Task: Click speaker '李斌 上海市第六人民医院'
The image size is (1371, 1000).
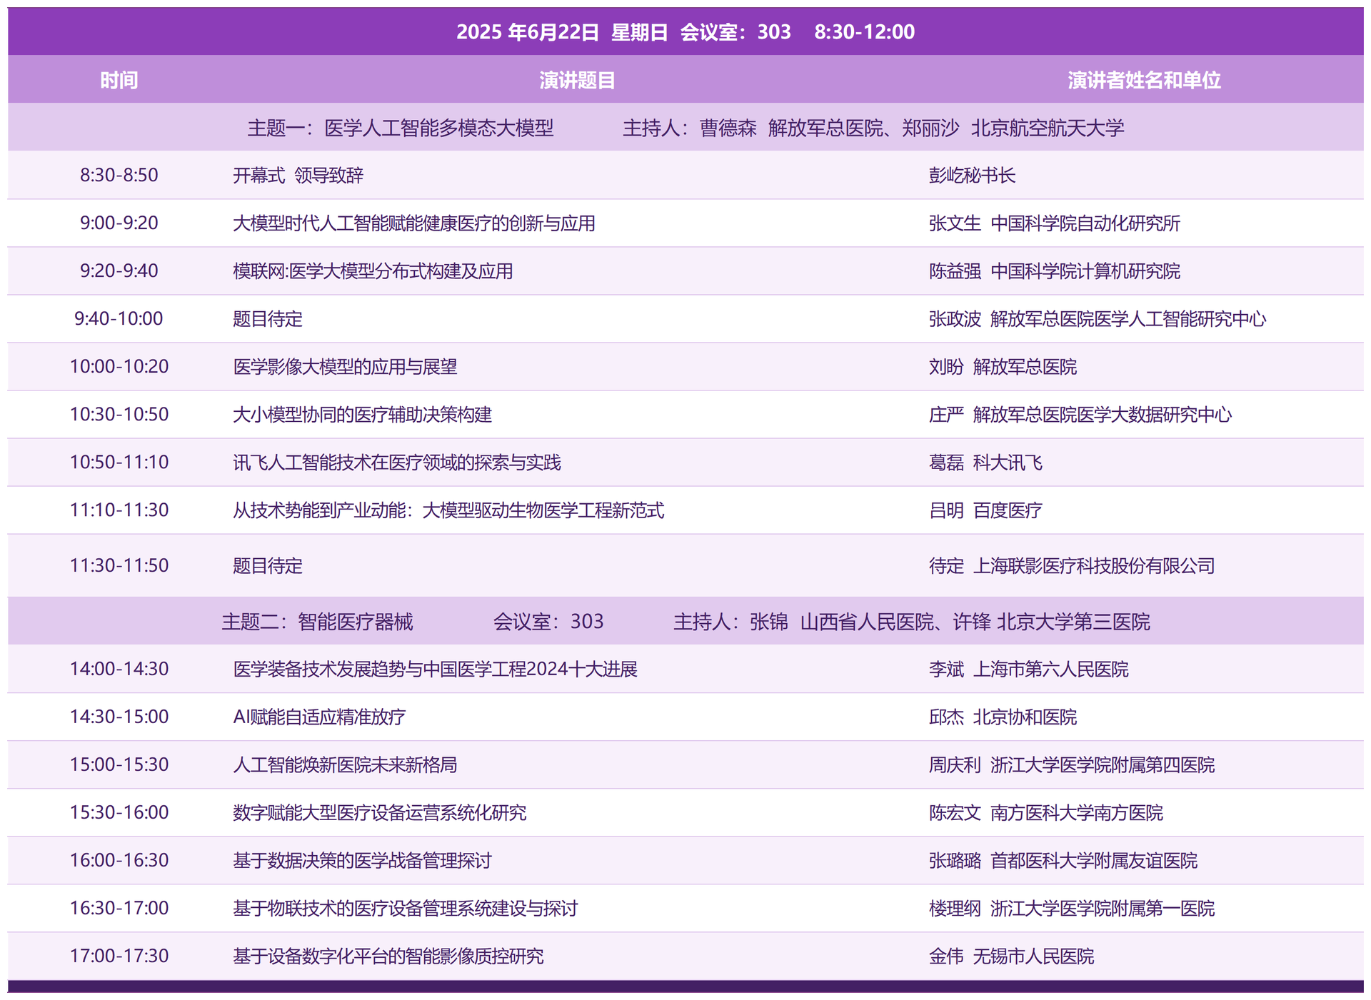Action: tap(1028, 670)
